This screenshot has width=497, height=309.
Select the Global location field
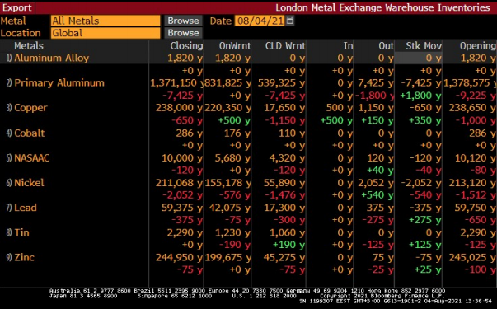[x=105, y=33]
